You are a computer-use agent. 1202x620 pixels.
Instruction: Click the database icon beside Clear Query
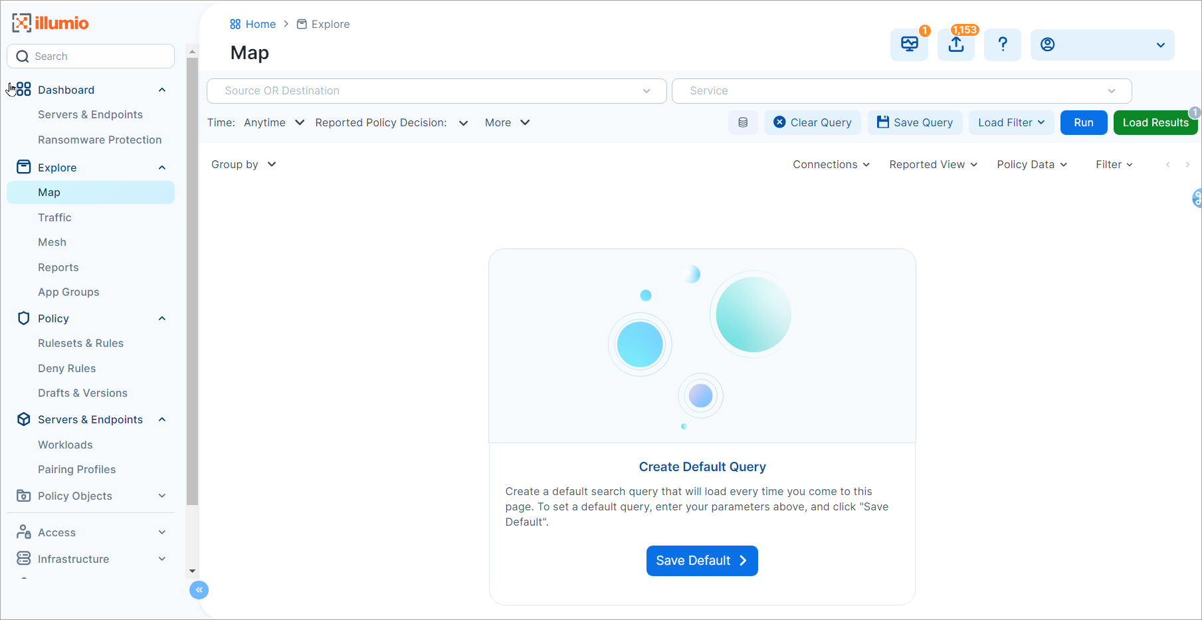point(743,122)
